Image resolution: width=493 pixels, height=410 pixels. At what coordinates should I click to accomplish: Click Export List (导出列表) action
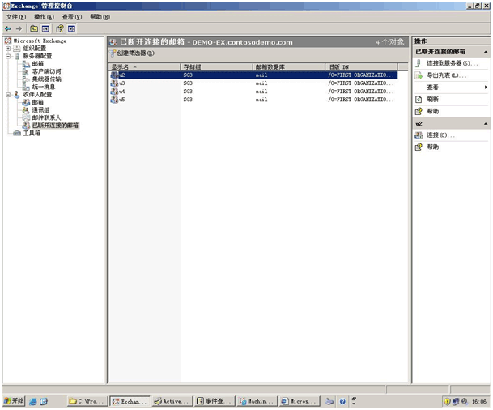coord(447,75)
